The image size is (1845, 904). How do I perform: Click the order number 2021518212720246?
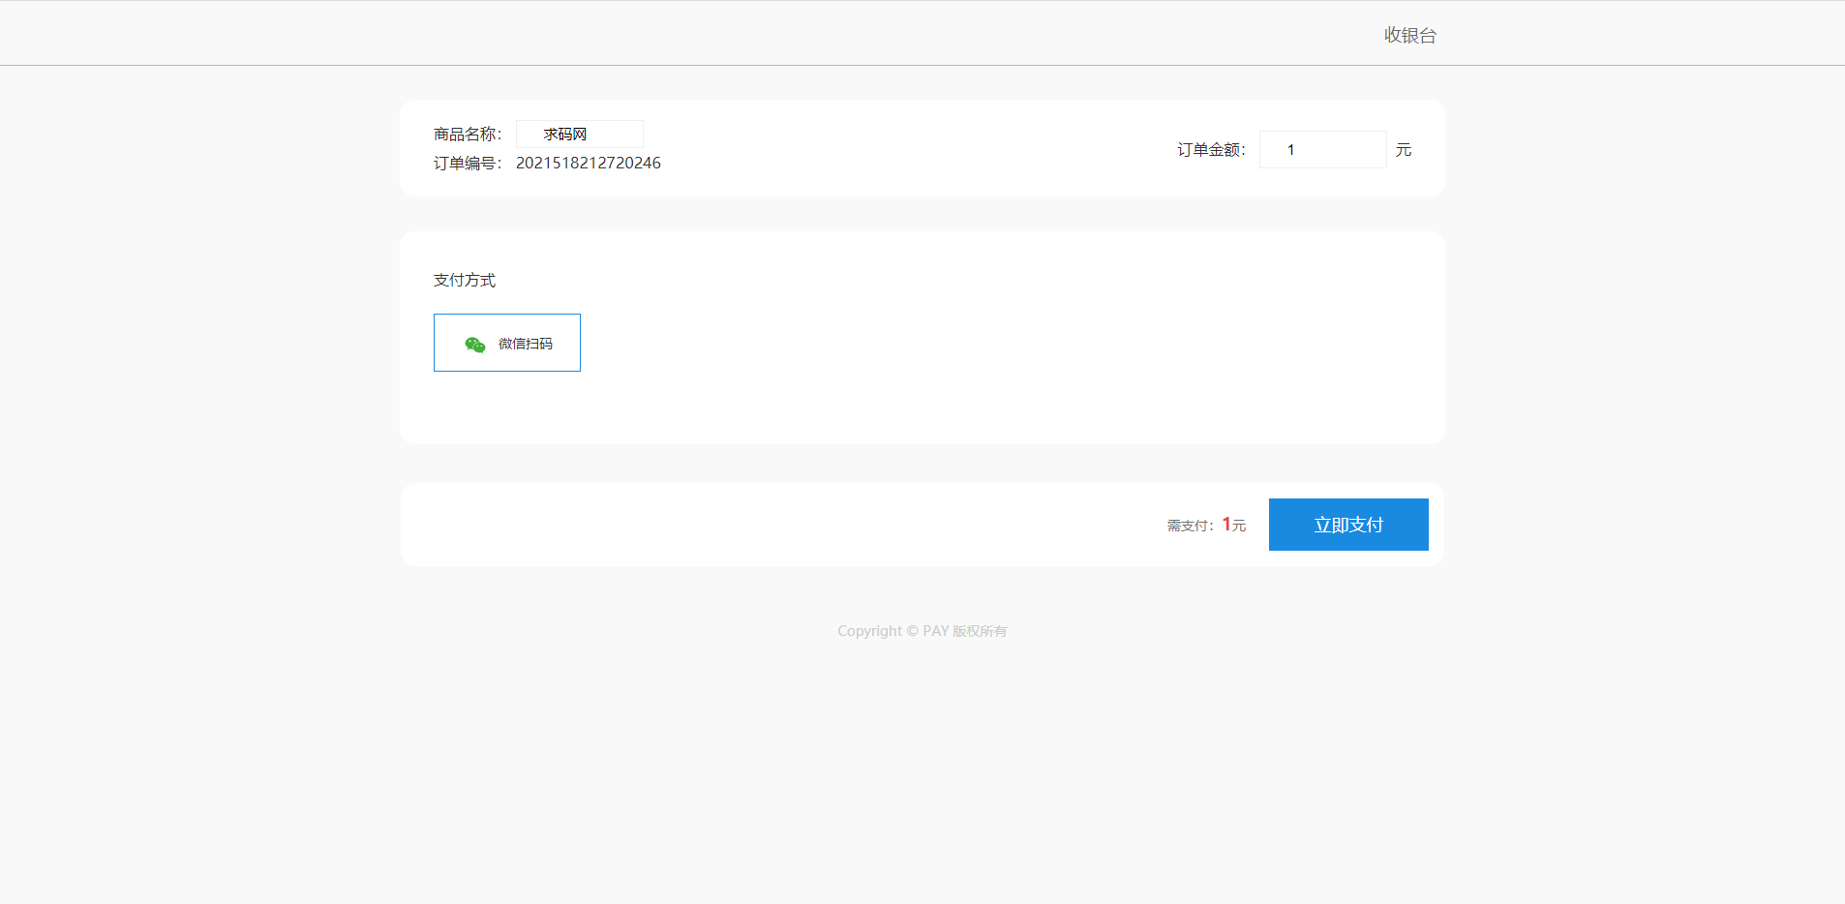tap(588, 164)
